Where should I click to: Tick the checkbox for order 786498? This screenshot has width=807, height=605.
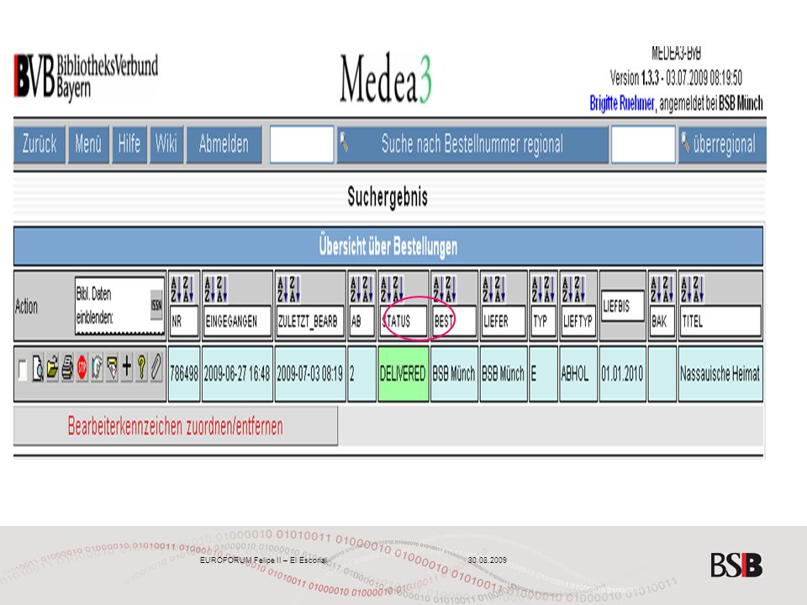[23, 370]
